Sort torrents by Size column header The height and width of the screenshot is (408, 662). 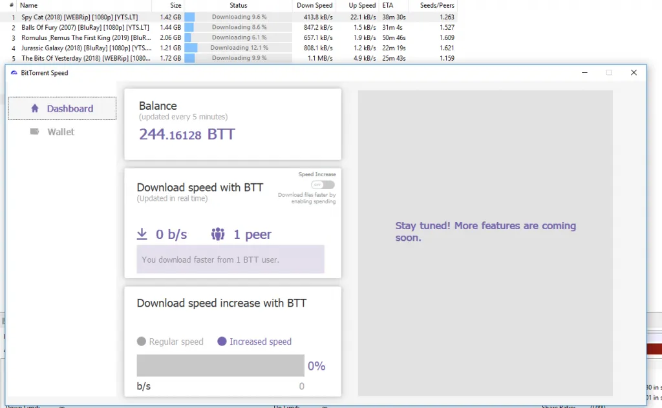click(x=176, y=5)
